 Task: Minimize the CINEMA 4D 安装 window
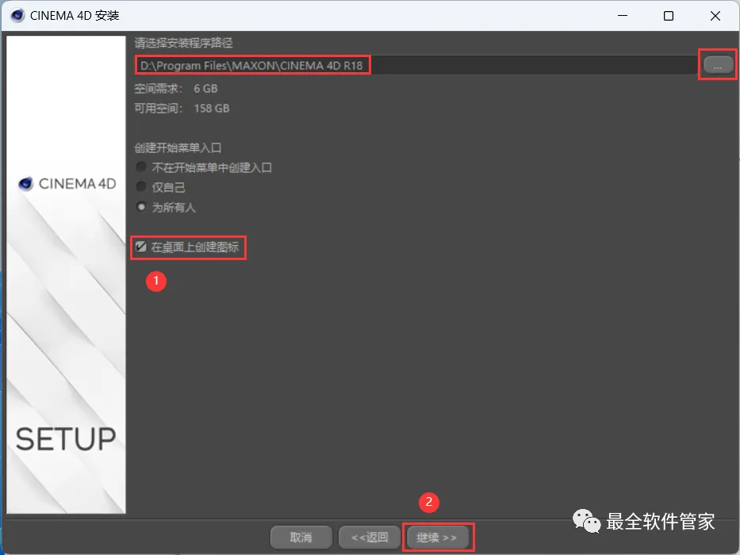[623, 16]
